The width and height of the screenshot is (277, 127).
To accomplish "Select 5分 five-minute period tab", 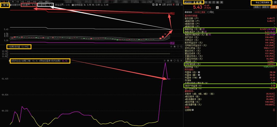I will click(23, 2).
